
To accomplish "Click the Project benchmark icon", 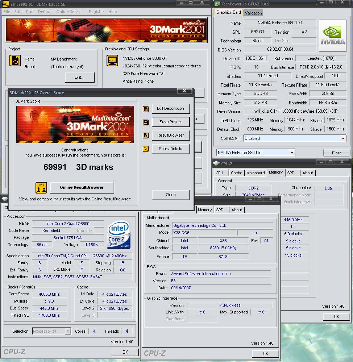I will point(15,61).
